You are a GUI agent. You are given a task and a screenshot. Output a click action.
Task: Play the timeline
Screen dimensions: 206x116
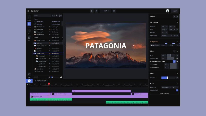pos(29,81)
